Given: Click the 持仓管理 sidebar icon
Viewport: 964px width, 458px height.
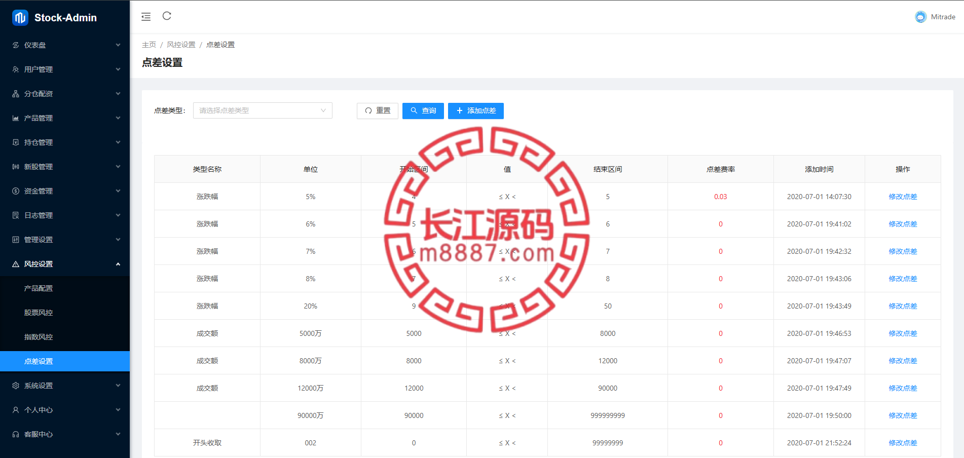Looking at the screenshot, I should (16, 142).
